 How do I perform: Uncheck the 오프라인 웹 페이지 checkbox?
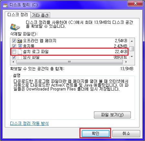(x=14, y=41)
